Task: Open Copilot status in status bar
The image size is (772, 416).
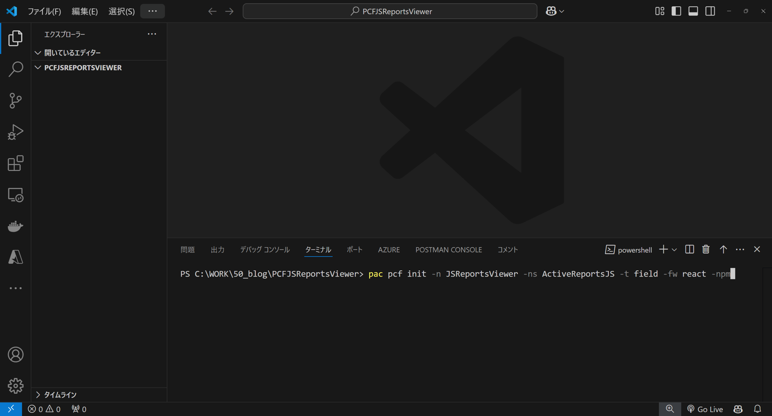Action: 738,409
